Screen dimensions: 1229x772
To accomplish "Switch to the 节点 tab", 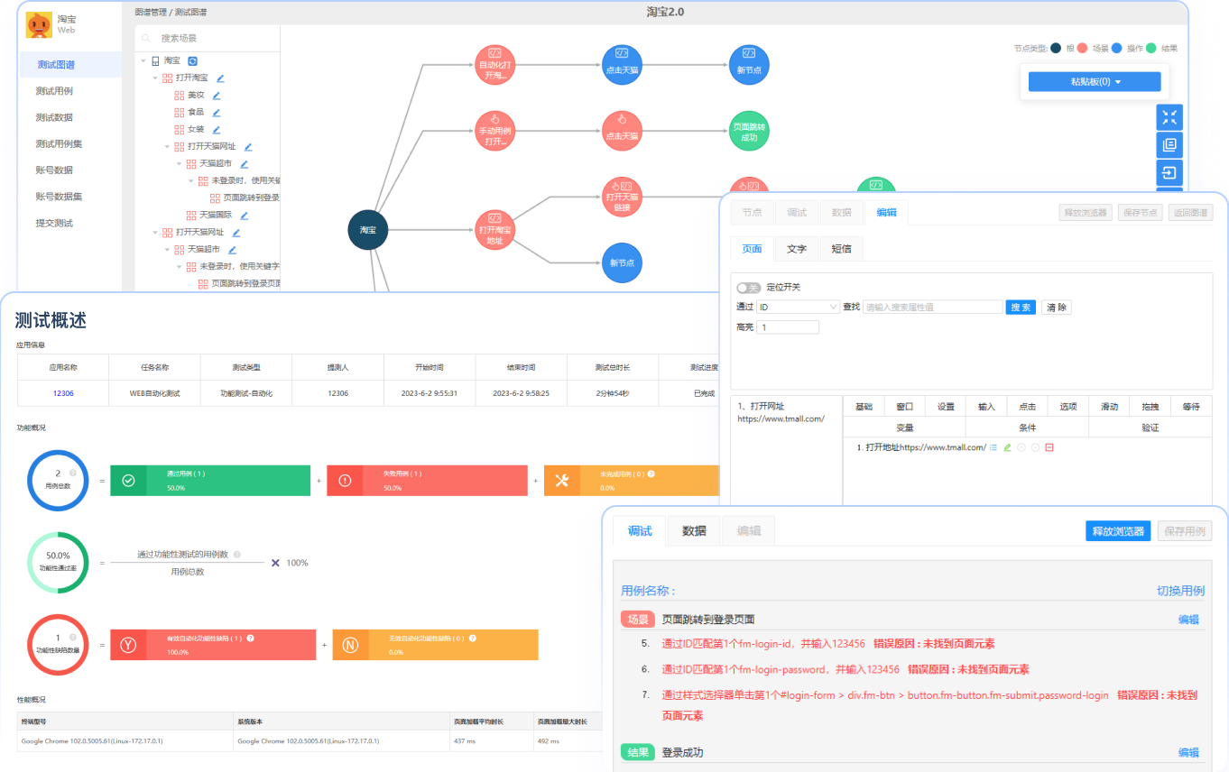I will pos(752,213).
